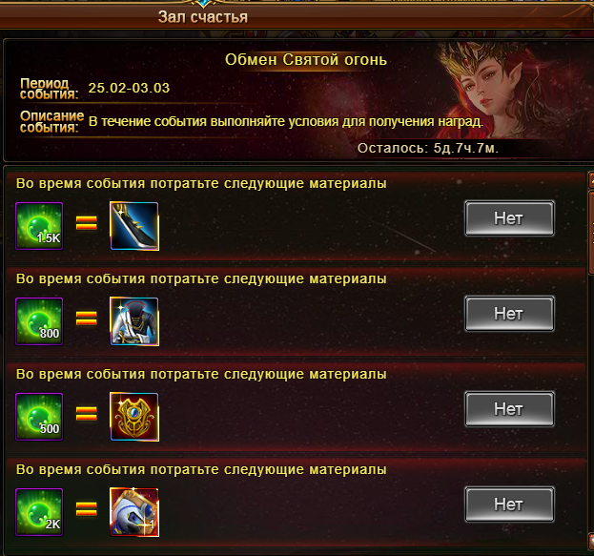Click Нет button for the 800 exchange

coord(509,314)
